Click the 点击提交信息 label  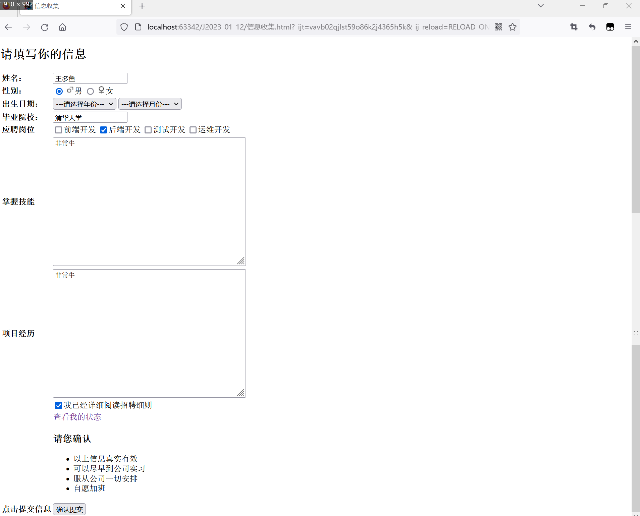[x=26, y=509]
